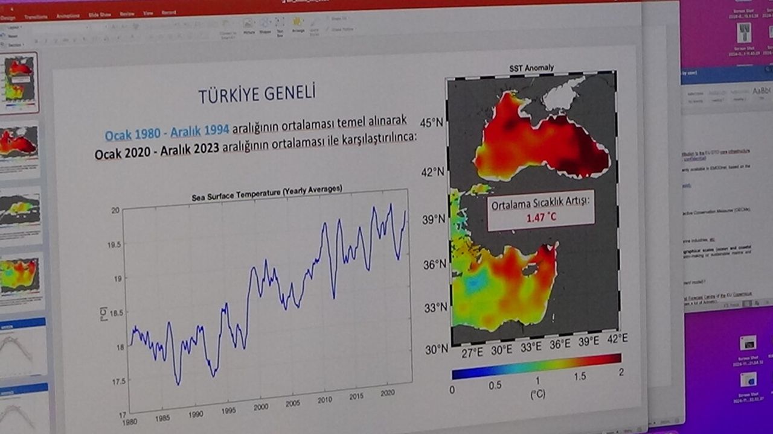
Task: Open the Section dropdown
Action: pyautogui.click(x=13, y=45)
